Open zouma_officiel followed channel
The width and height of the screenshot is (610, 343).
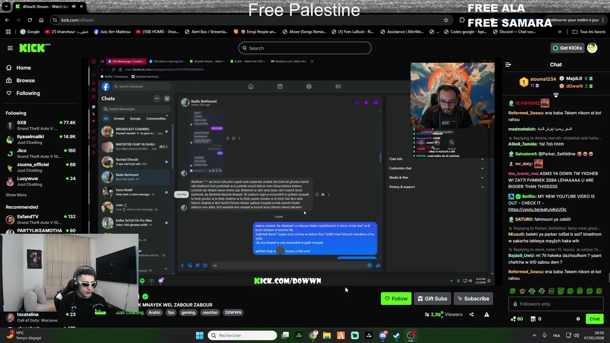pyautogui.click(x=41, y=167)
